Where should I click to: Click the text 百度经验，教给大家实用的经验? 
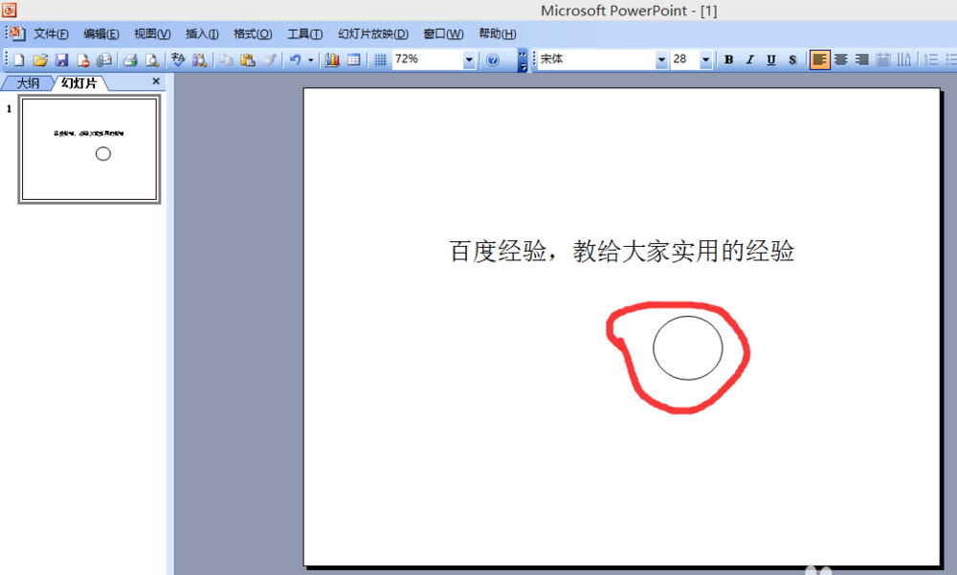622,252
